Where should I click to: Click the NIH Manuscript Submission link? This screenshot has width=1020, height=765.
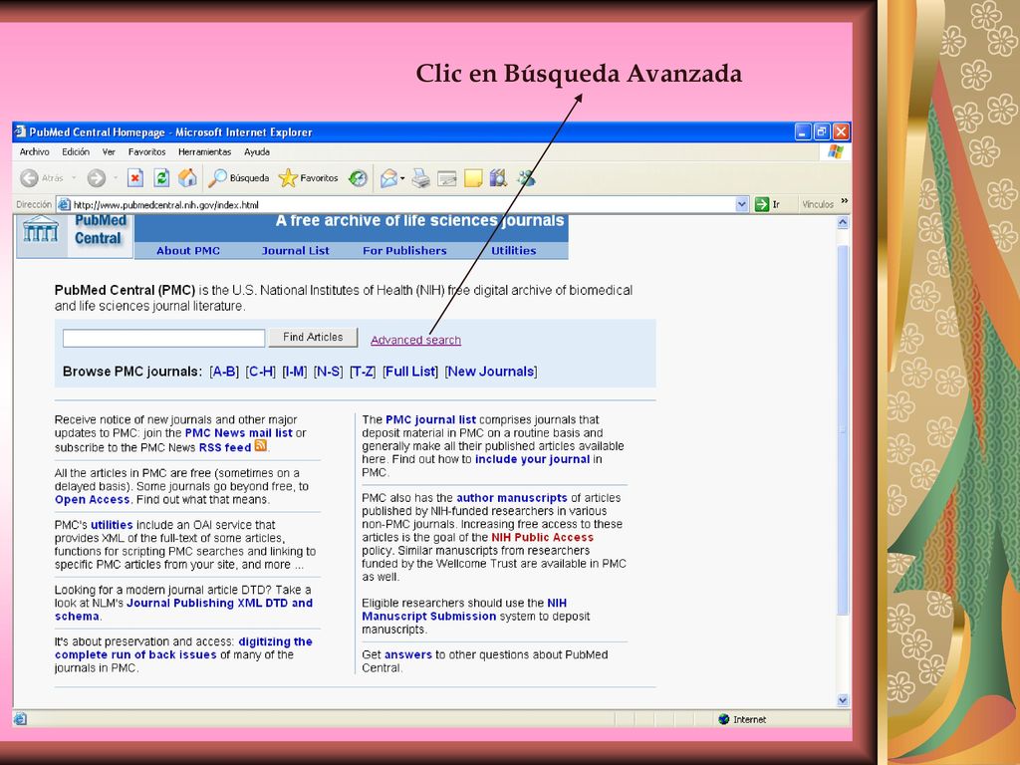pos(464,610)
